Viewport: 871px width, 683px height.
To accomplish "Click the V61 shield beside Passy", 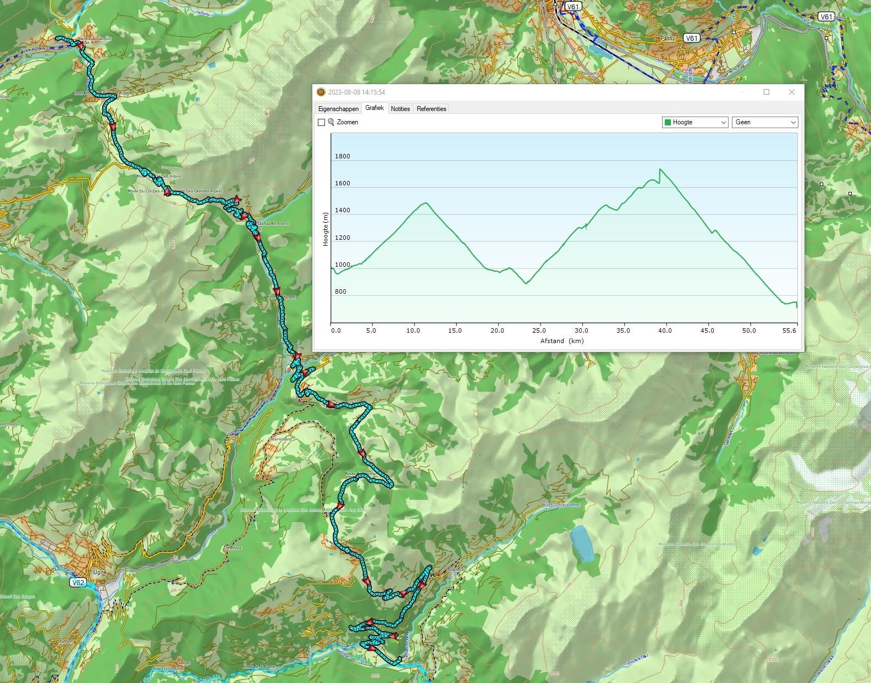I will coord(692,38).
